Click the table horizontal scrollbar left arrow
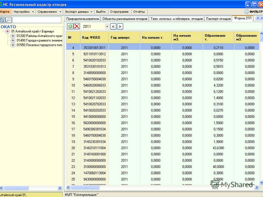263x197 pixels. (x=68, y=187)
